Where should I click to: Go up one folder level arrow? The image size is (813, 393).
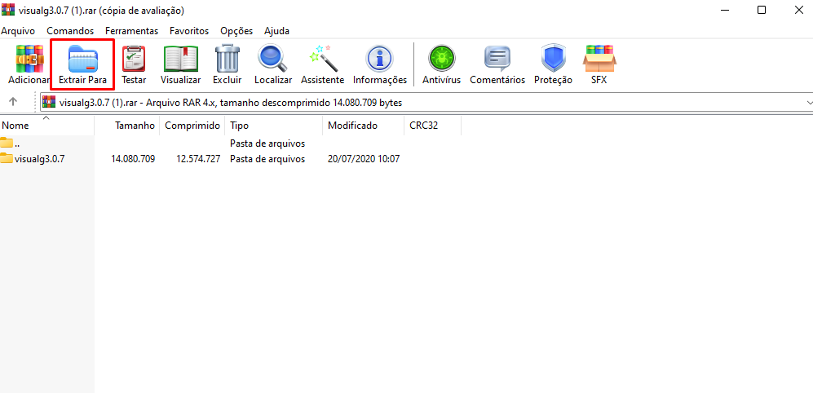click(14, 102)
